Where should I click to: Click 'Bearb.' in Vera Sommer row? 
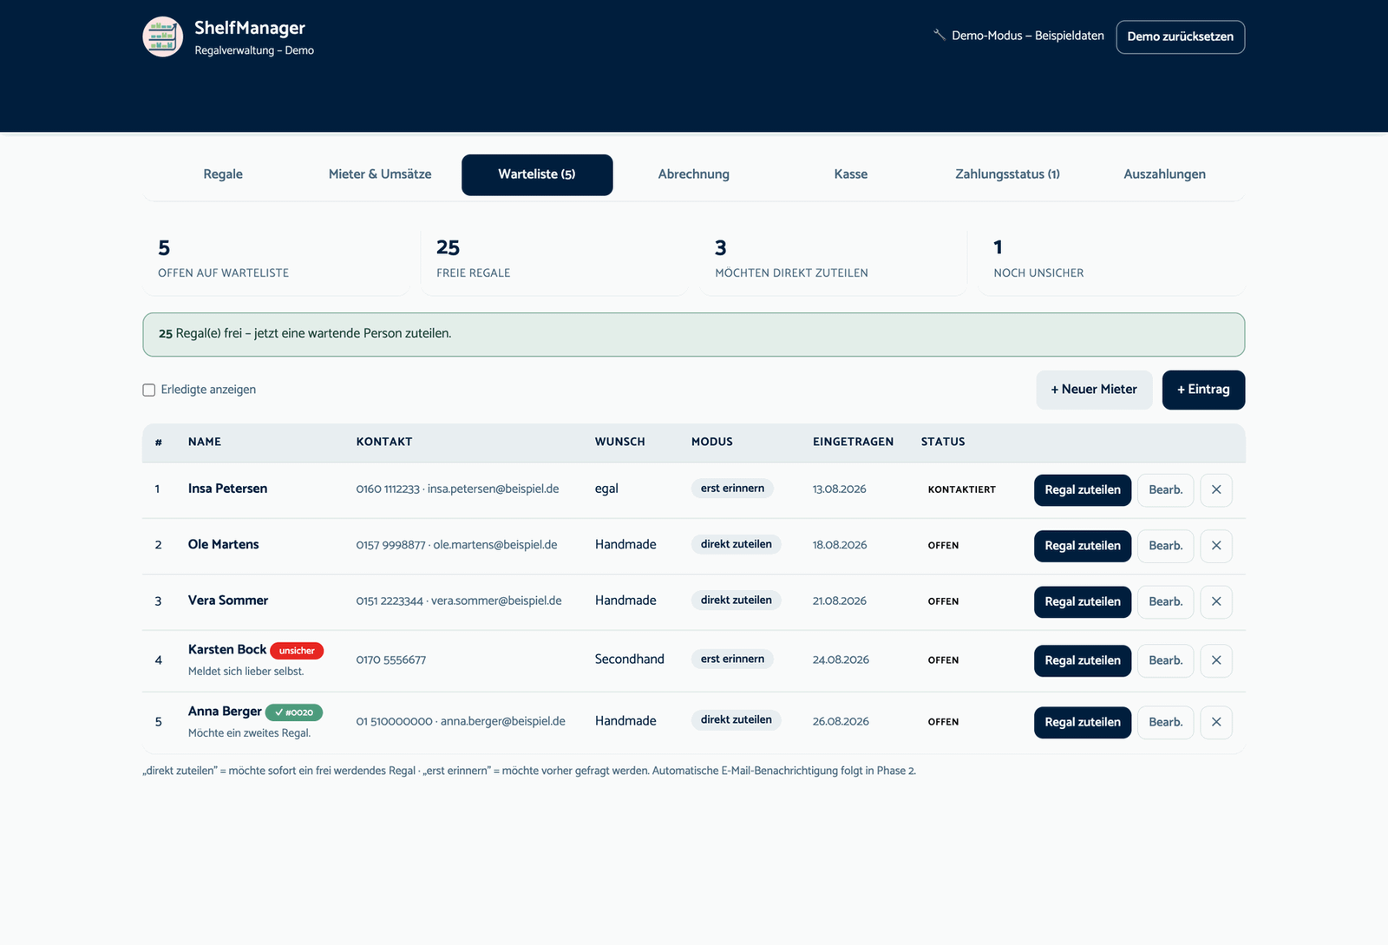1166,601
